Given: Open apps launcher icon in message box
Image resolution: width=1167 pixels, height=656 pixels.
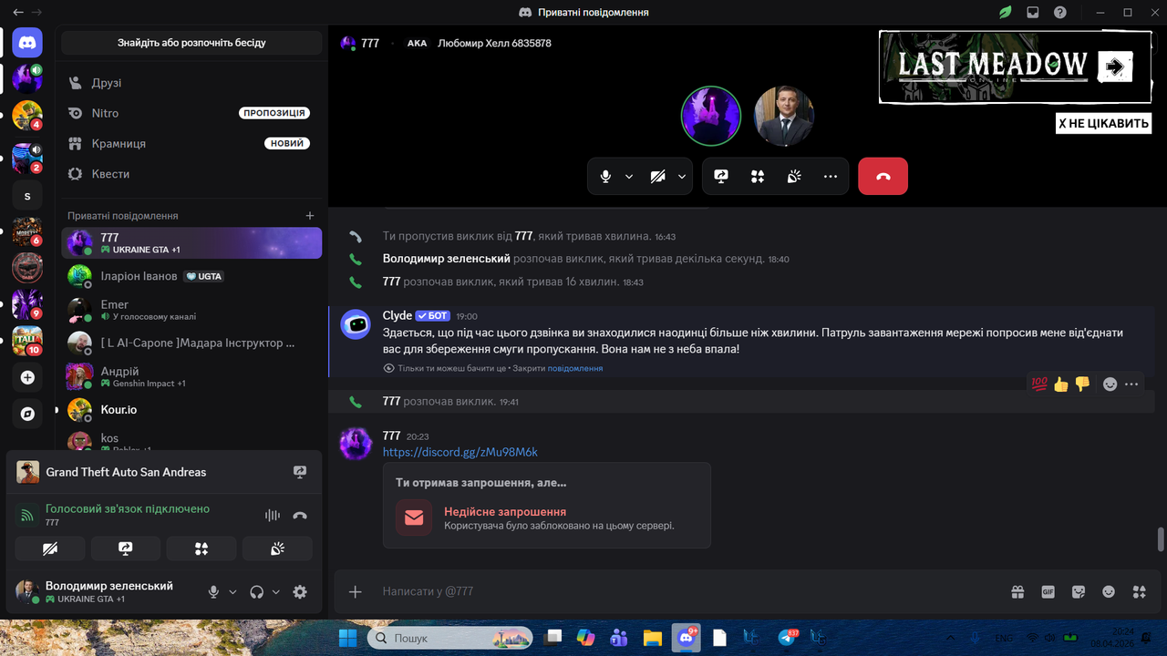Looking at the screenshot, I should tap(1139, 592).
